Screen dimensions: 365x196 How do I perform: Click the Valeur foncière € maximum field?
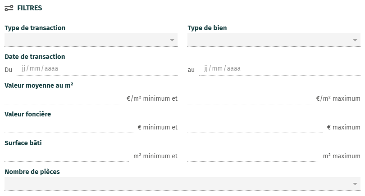(x=255, y=127)
